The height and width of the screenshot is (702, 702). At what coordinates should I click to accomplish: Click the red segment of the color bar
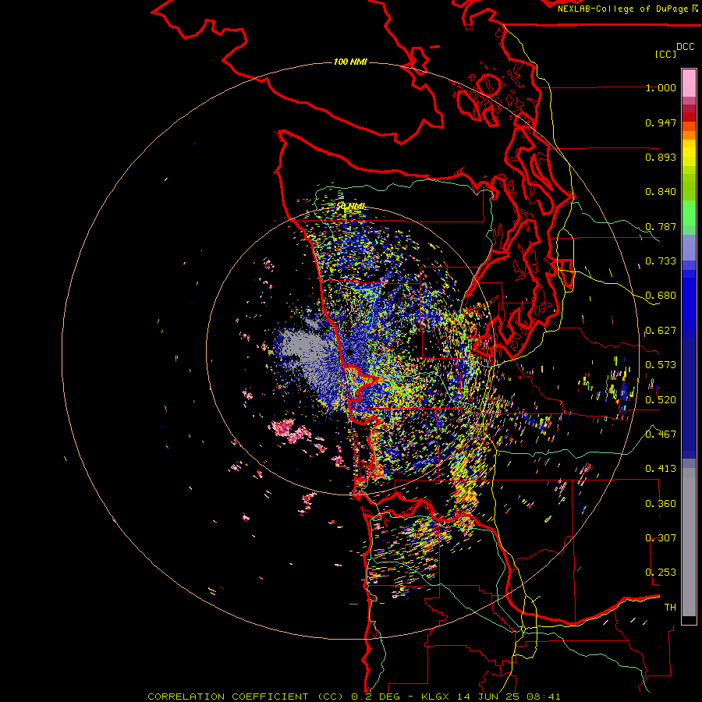coord(689,116)
